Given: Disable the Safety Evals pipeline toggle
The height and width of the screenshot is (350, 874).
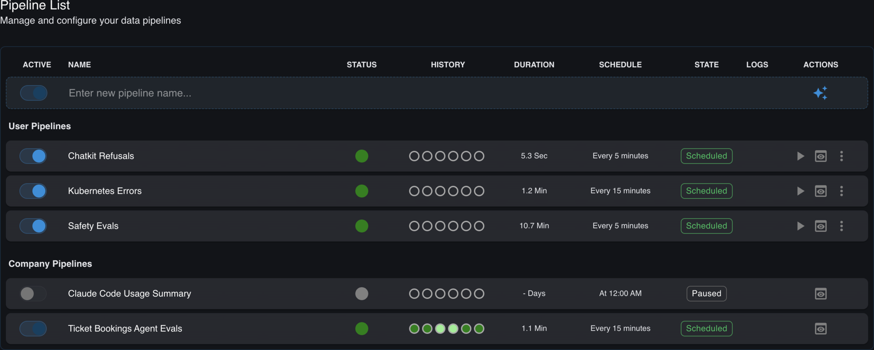Looking at the screenshot, I should tap(33, 226).
